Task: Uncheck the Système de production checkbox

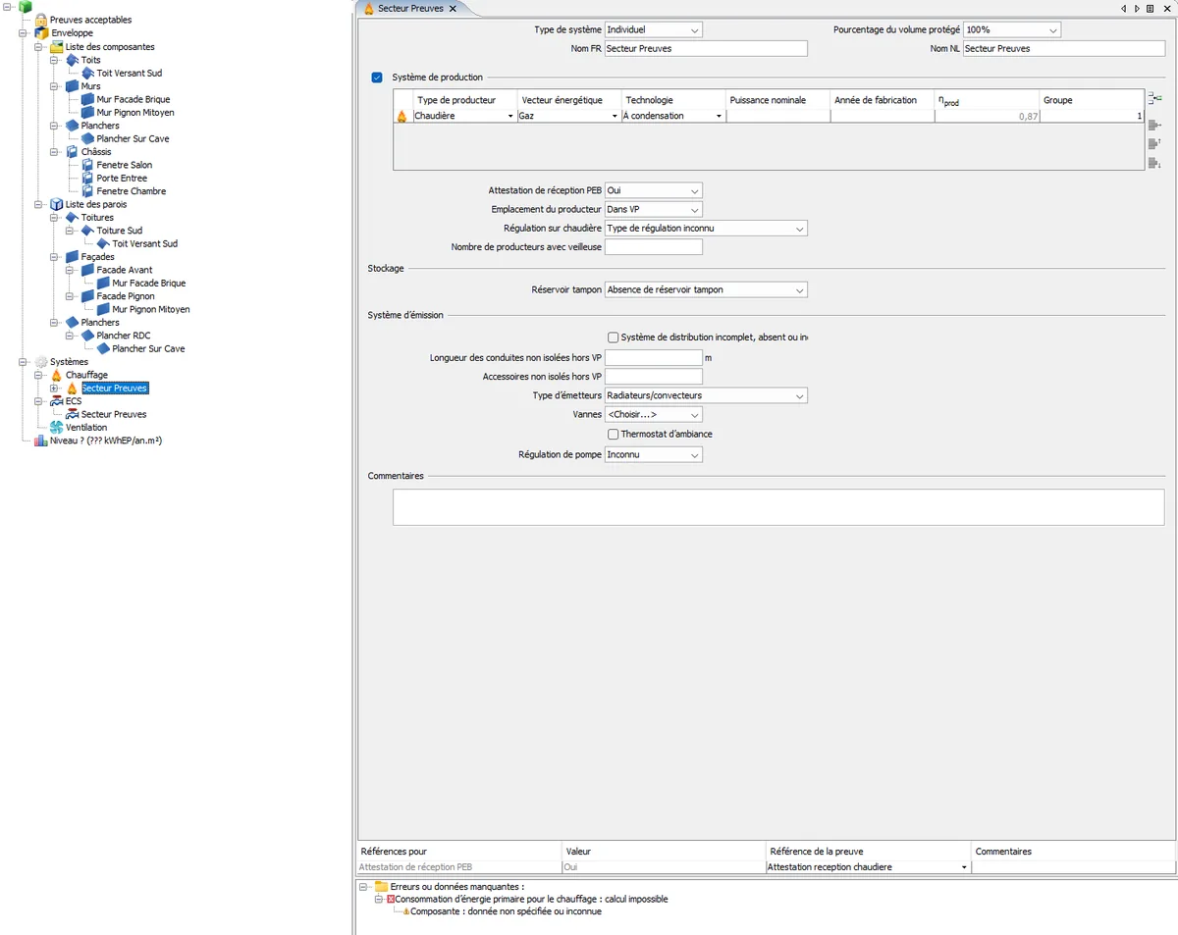Action: tap(377, 78)
